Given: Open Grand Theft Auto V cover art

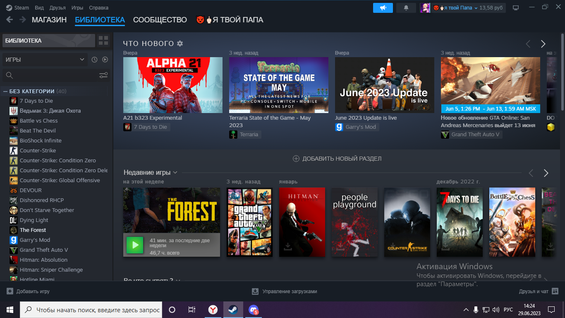Looking at the screenshot, I should pos(249,222).
